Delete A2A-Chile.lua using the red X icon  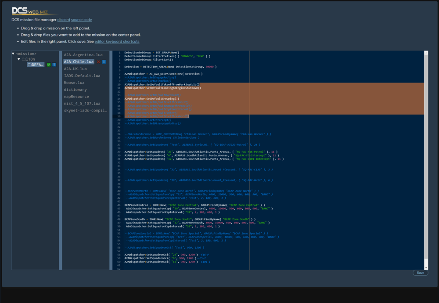click(98, 62)
